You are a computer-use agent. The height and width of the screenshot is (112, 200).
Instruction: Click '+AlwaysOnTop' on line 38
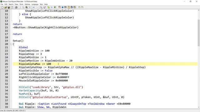tap(77, 104)
